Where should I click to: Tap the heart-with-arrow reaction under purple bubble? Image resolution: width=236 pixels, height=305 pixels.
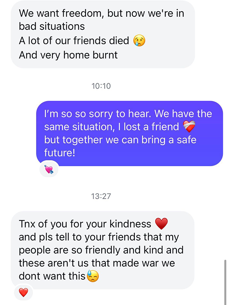49,169
